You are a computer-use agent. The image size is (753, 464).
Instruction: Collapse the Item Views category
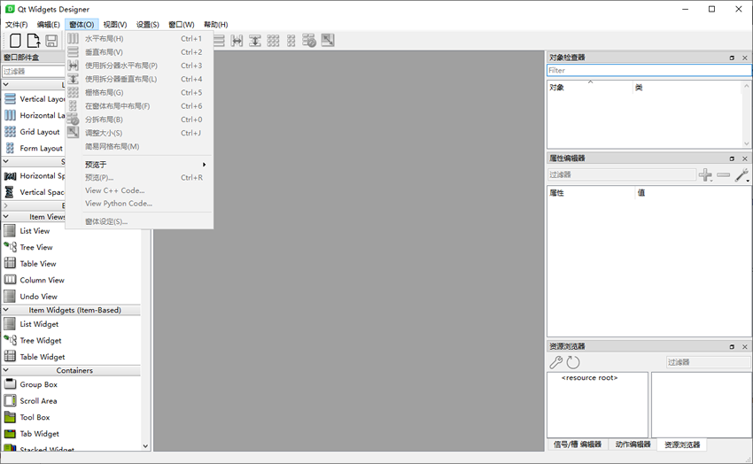click(x=6, y=216)
